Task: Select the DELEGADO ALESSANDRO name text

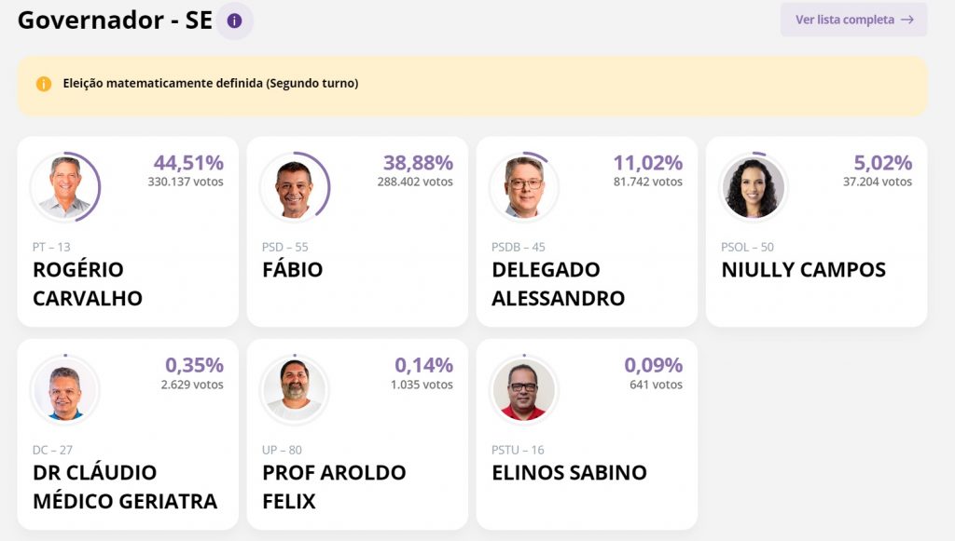Action: (x=558, y=284)
